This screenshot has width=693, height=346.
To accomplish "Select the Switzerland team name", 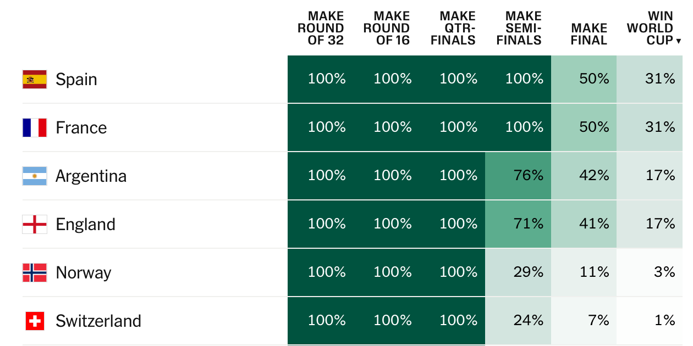I will (98, 321).
